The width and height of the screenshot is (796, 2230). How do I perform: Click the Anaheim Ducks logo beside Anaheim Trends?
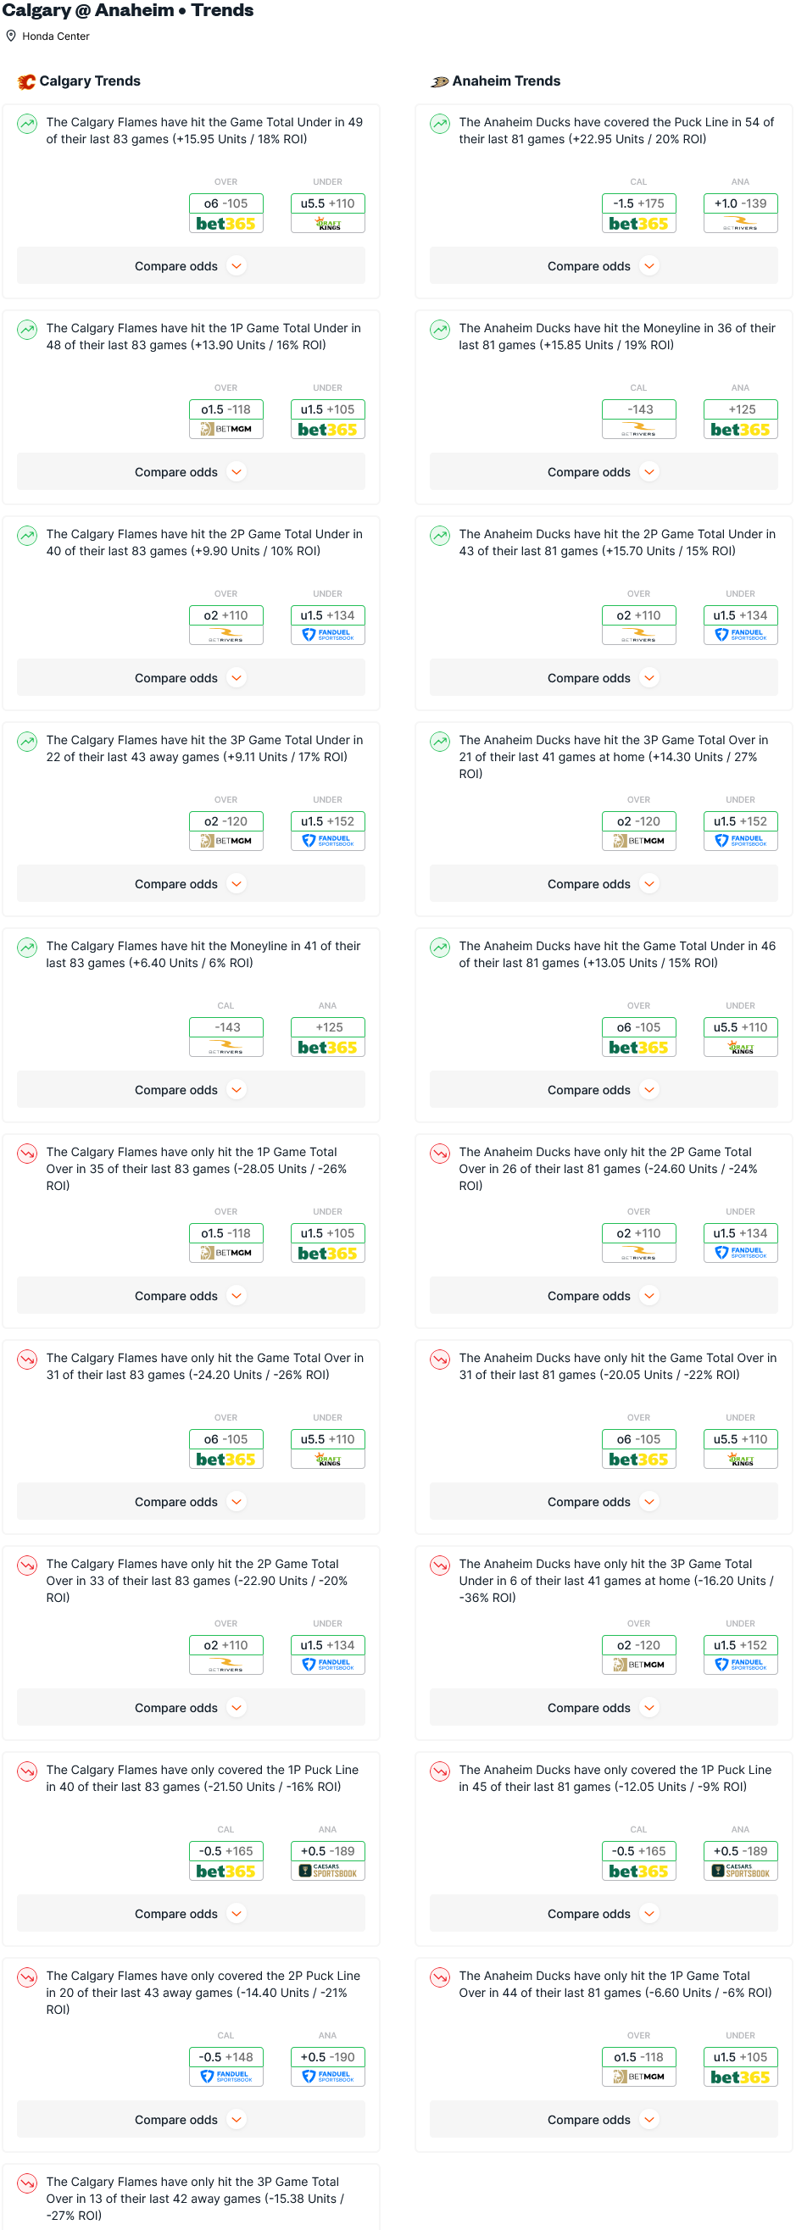(439, 81)
